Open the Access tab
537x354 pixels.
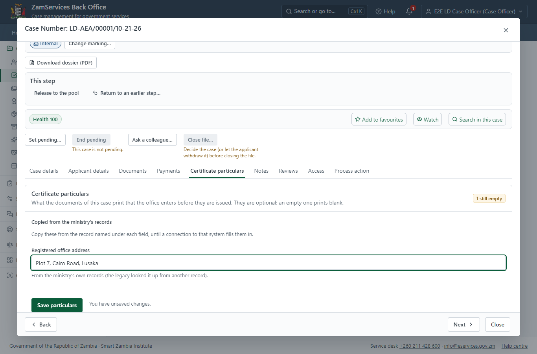coord(316,171)
